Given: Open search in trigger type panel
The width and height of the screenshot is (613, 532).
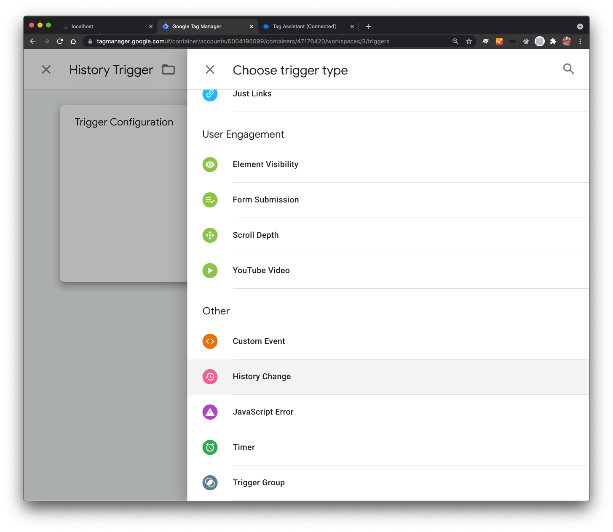Looking at the screenshot, I should [568, 69].
